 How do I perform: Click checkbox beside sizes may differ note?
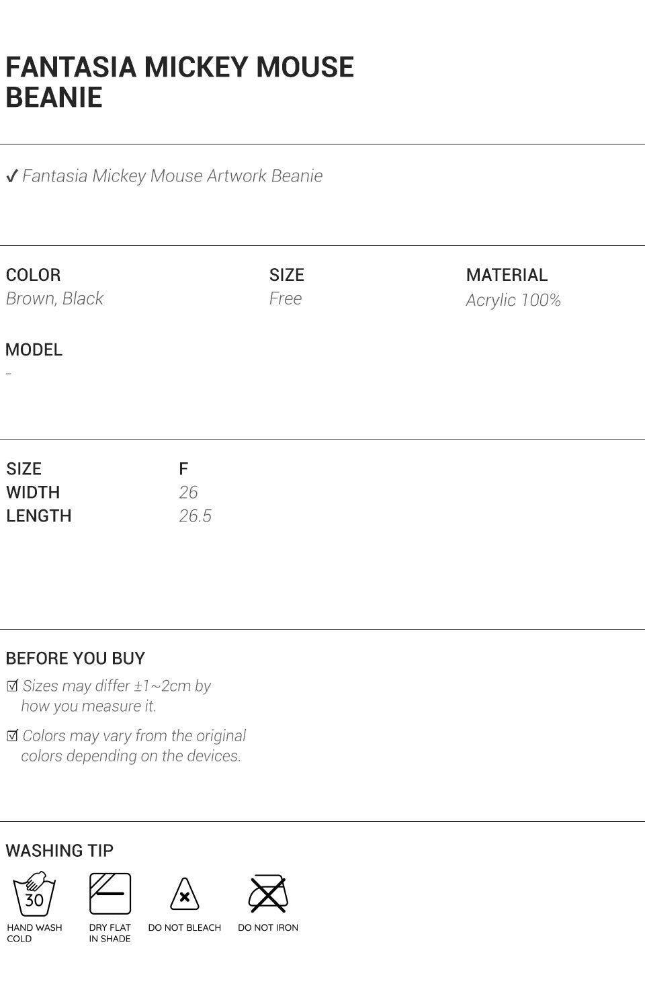(12, 686)
